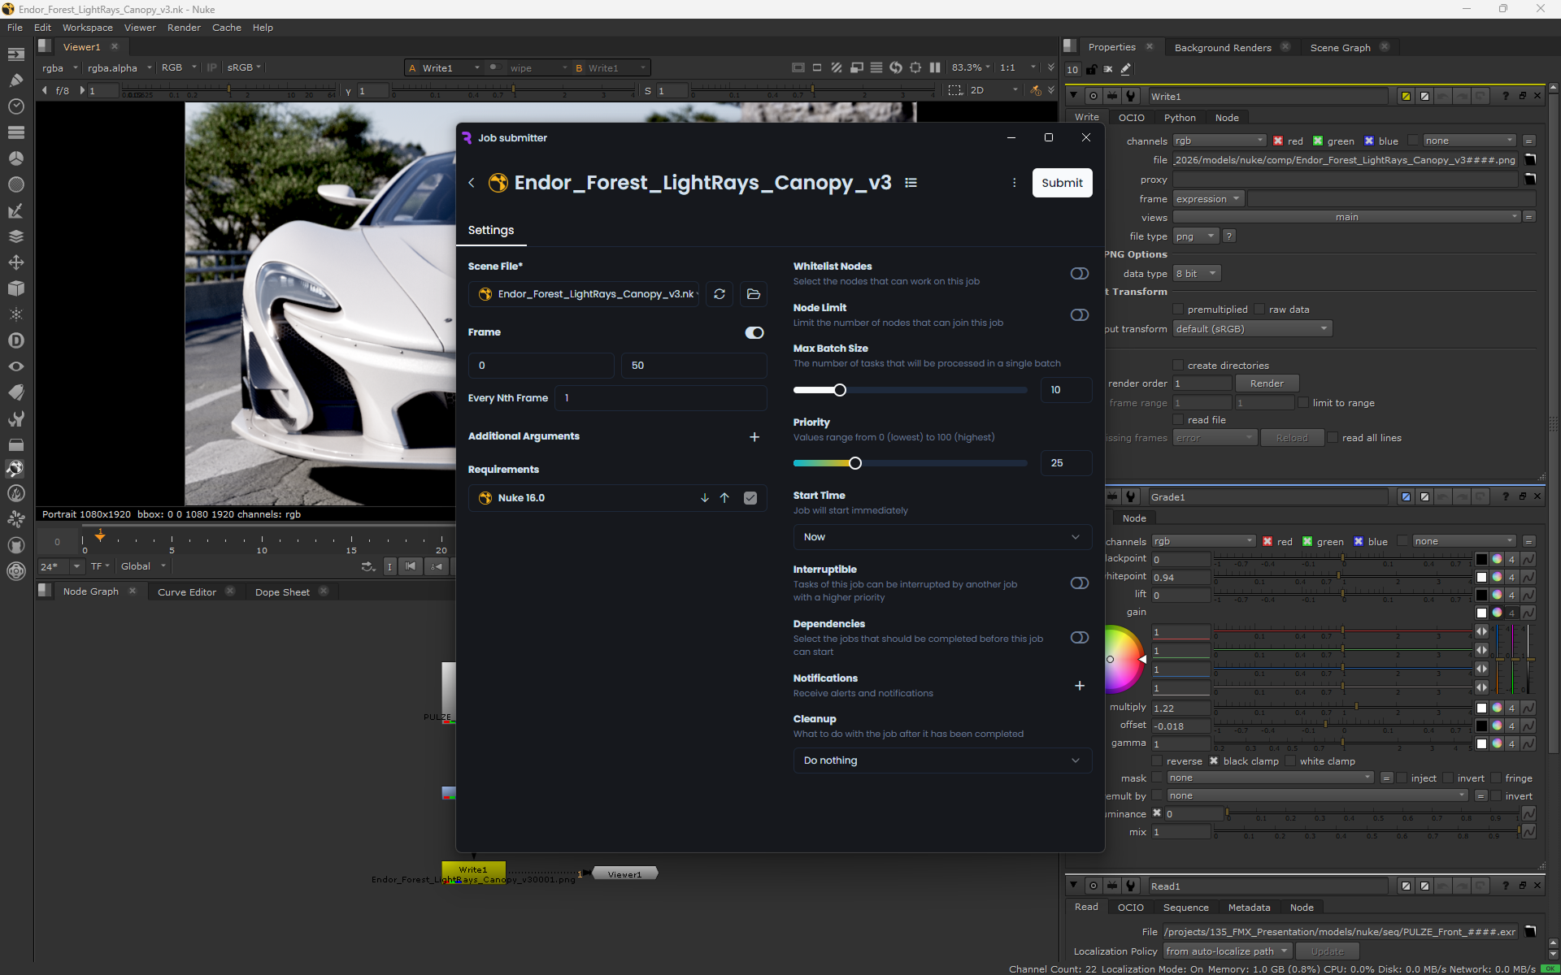Image resolution: width=1561 pixels, height=975 pixels.
Task: Add a notification with the plus icon
Action: click(x=1080, y=686)
